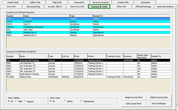Select the Bomb Search Training row
This screenshot has height=110, width=178.
click(x=88, y=74)
